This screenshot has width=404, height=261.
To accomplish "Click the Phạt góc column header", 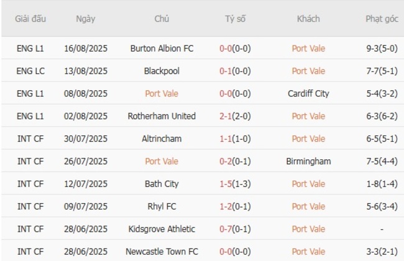I will [x=382, y=19].
